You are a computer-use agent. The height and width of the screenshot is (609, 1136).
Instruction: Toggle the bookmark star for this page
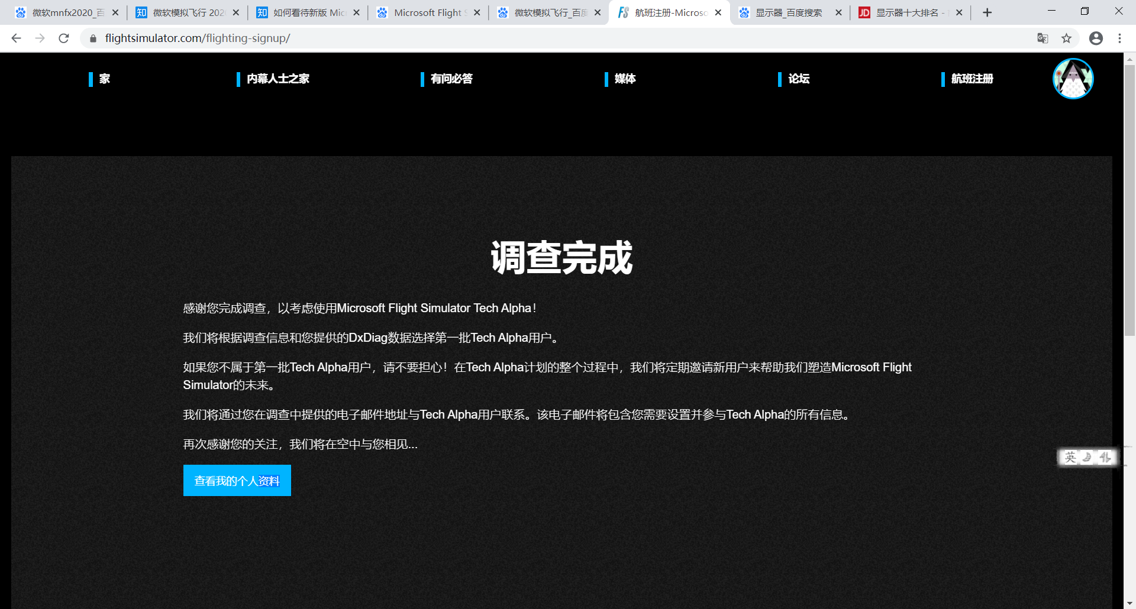[x=1067, y=38]
